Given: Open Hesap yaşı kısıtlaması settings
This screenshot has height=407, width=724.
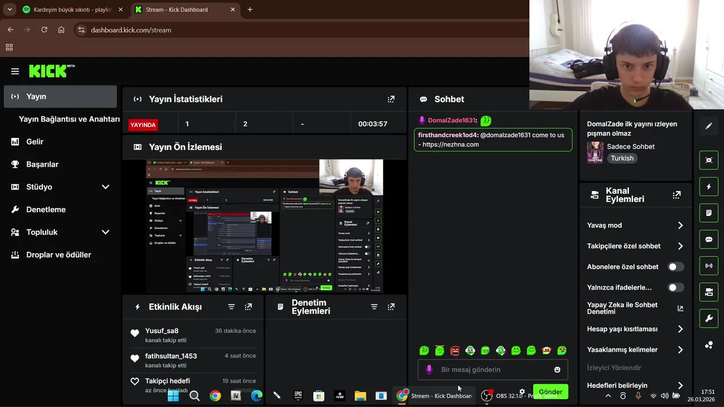Looking at the screenshot, I should tap(635, 329).
